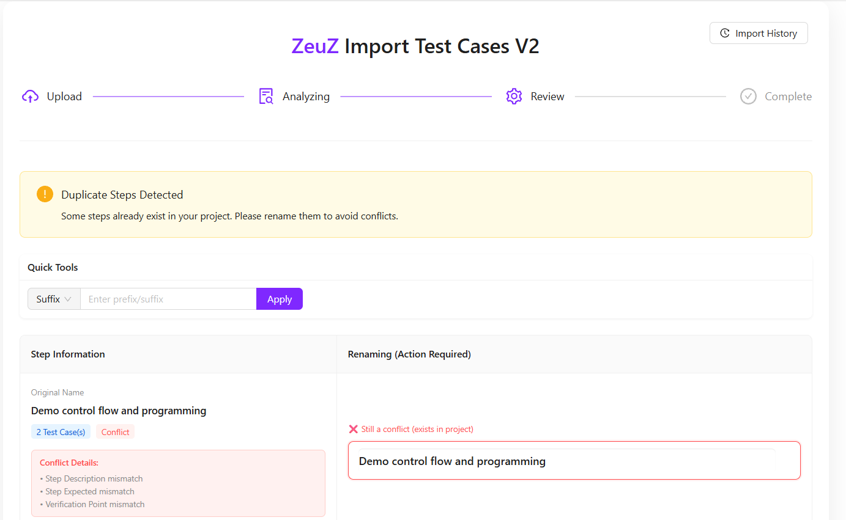The height and width of the screenshot is (520, 846).
Task: Click the Review gear icon
Action: coord(514,97)
